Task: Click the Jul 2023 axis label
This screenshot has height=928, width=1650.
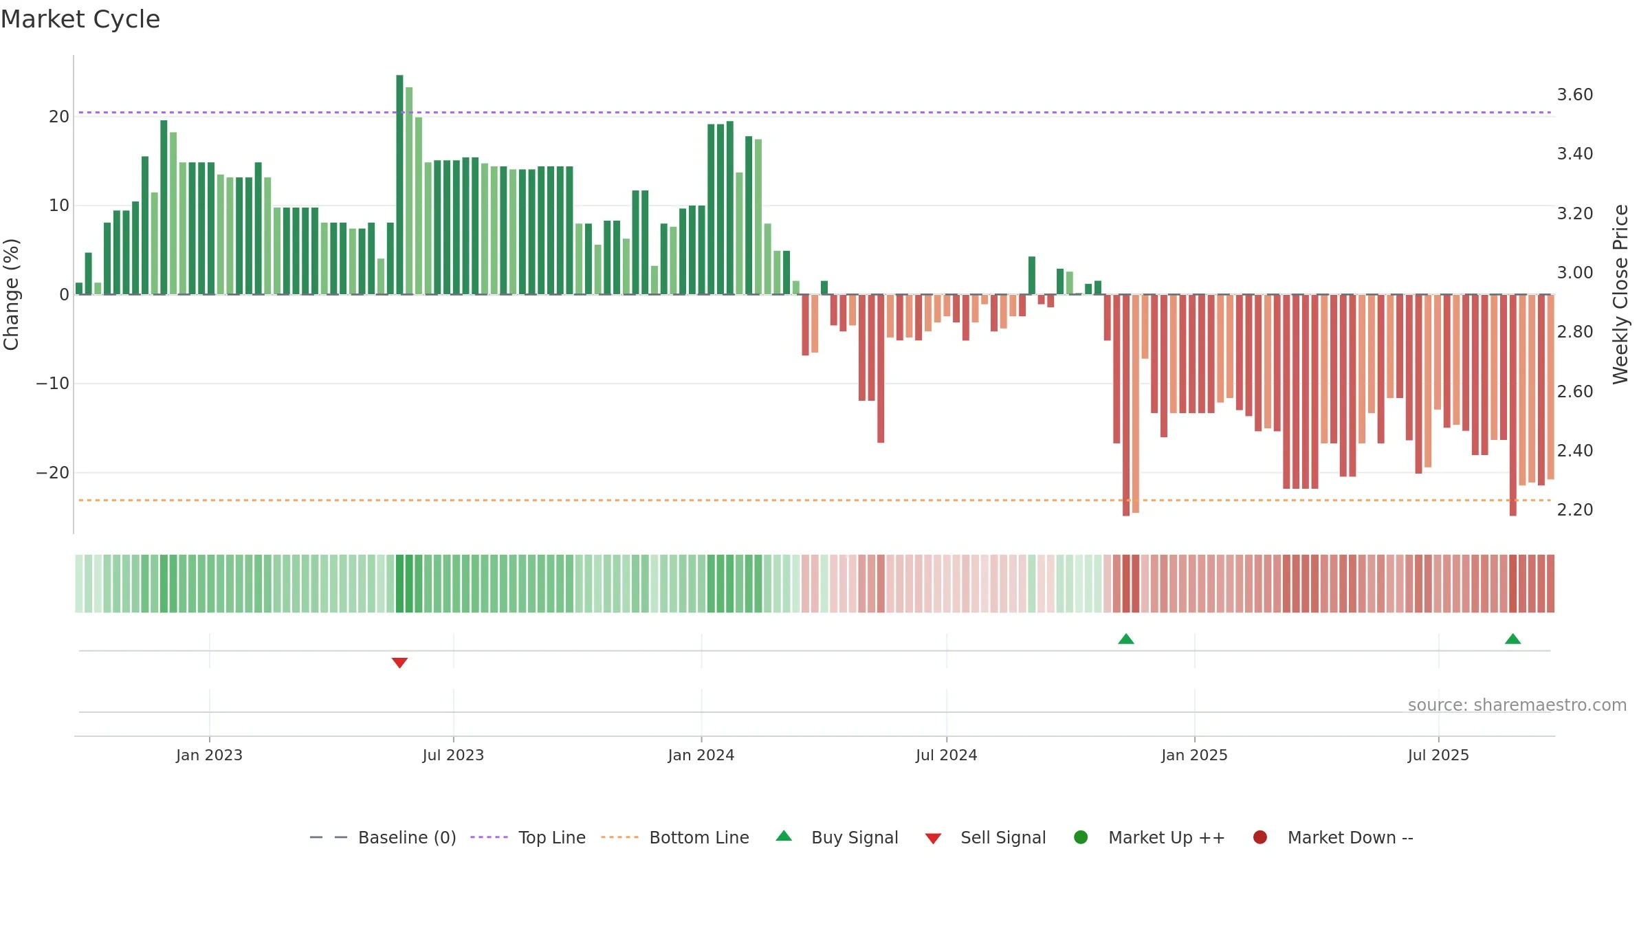Action: point(453,755)
